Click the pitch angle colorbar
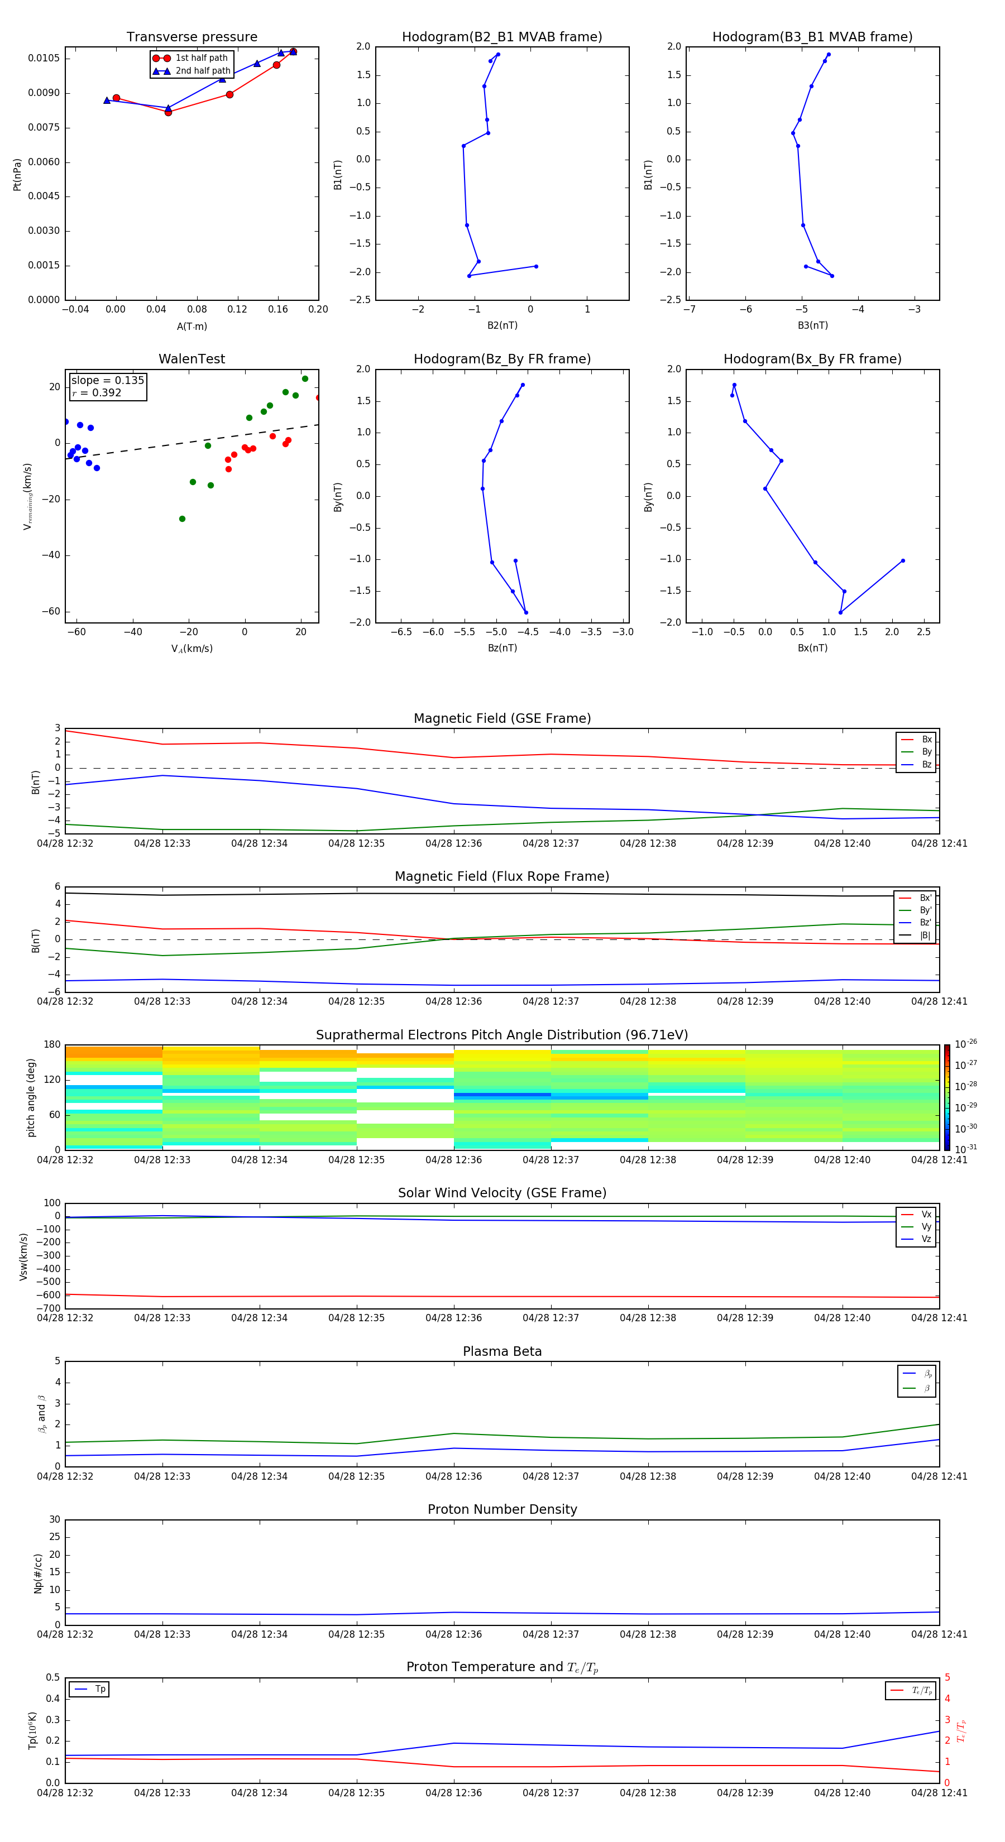This screenshot has width=1005, height=1842. (946, 1097)
